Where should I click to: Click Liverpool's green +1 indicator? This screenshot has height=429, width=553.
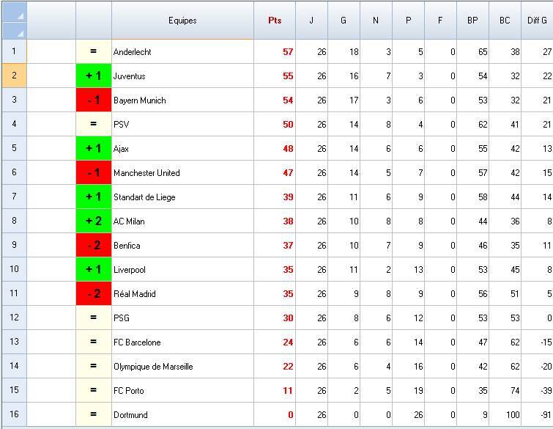[x=94, y=270]
